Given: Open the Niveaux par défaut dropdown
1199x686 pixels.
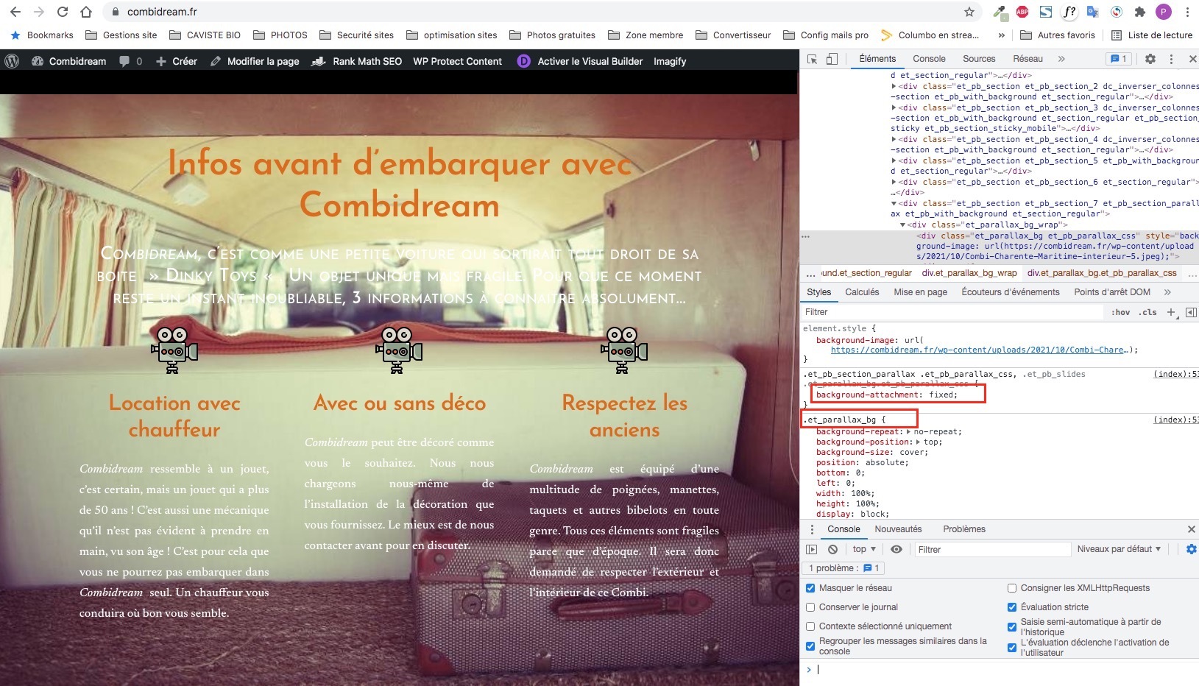Looking at the screenshot, I should [x=1119, y=549].
